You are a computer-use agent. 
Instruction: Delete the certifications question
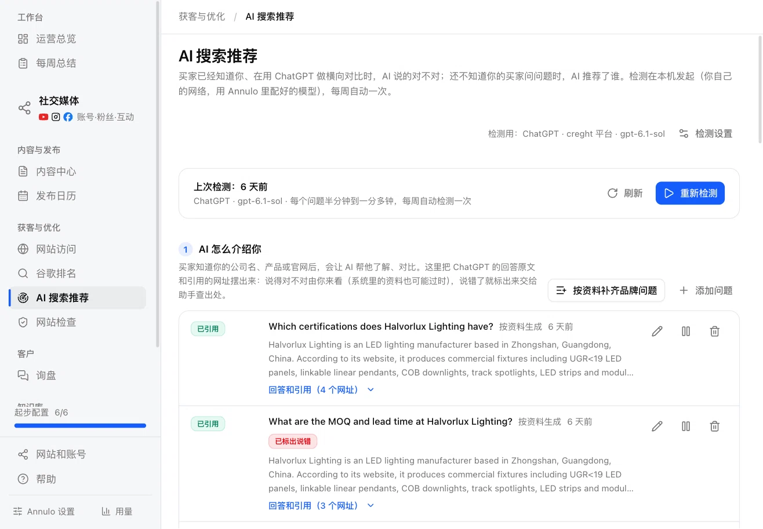click(x=715, y=331)
